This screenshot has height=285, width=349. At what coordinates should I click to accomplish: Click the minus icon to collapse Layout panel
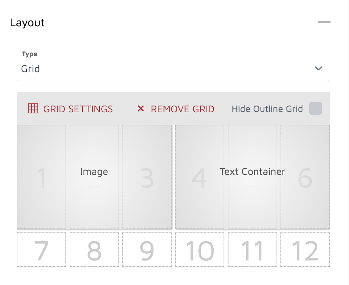pos(324,22)
